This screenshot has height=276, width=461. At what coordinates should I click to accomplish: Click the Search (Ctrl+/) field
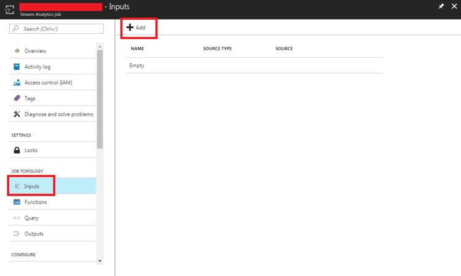[x=57, y=29]
